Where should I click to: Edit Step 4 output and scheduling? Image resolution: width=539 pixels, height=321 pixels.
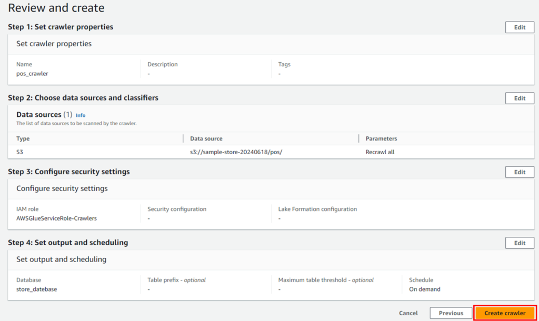(520, 243)
